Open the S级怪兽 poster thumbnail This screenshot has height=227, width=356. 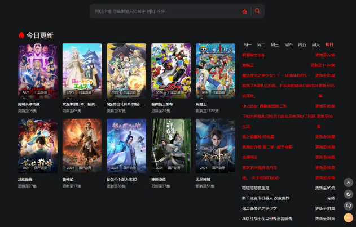coord(126,71)
